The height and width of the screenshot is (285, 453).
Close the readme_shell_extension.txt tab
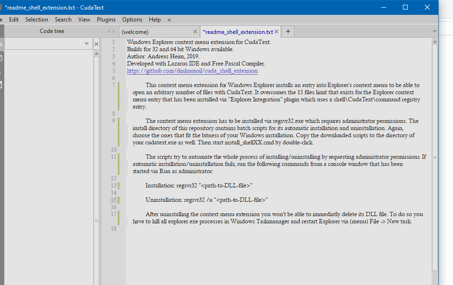click(x=277, y=32)
